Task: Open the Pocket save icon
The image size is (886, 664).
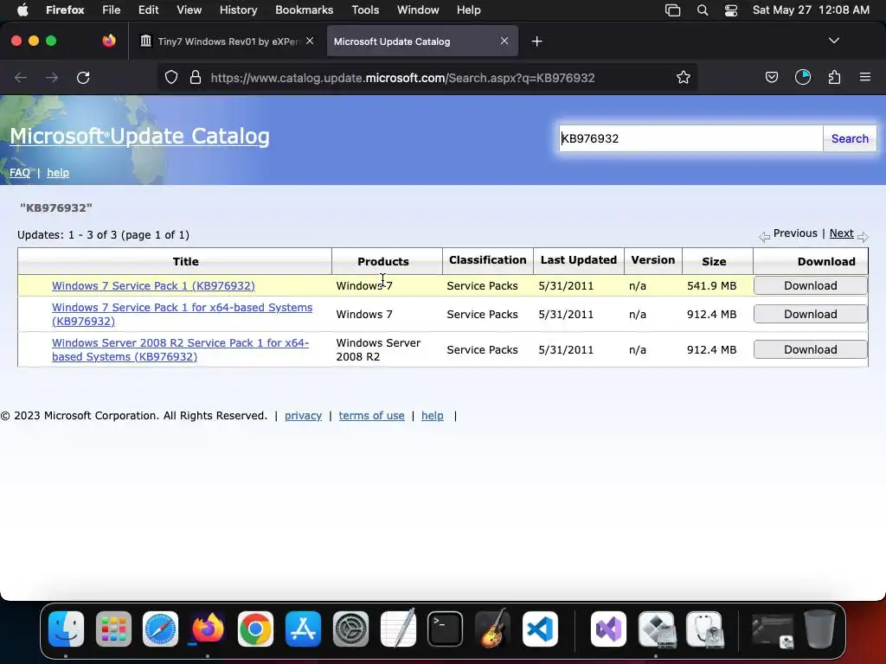Action: pyautogui.click(x=771, y=77)
